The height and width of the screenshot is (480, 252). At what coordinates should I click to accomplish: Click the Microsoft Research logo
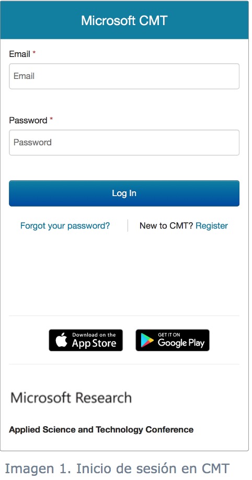pyautogui.click(x=71, y=398)
